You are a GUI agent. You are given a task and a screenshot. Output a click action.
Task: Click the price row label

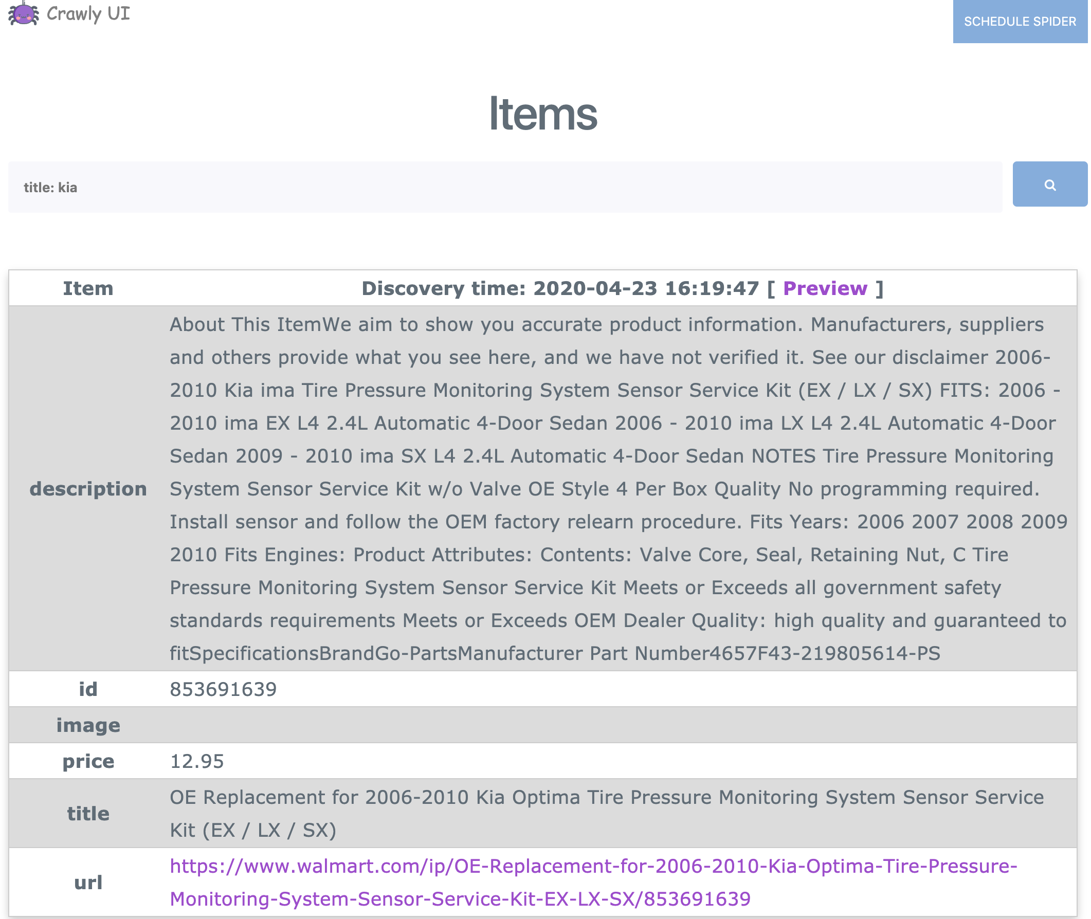pos(88,762)
